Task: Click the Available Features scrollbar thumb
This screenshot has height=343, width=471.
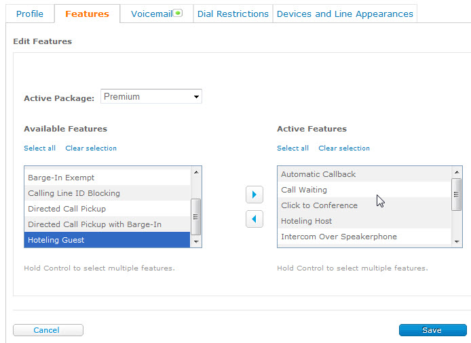Action: (x=196, y=217)
